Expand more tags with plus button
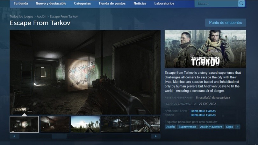The height and width of the screenshot is (145, 258). tap(238, 127)
